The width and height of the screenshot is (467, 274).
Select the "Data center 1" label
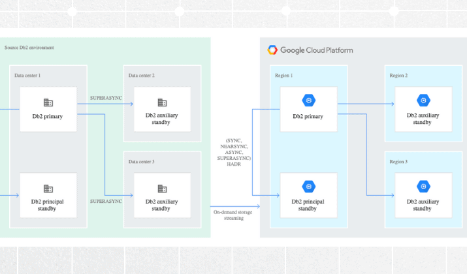(x=27, y=76)
